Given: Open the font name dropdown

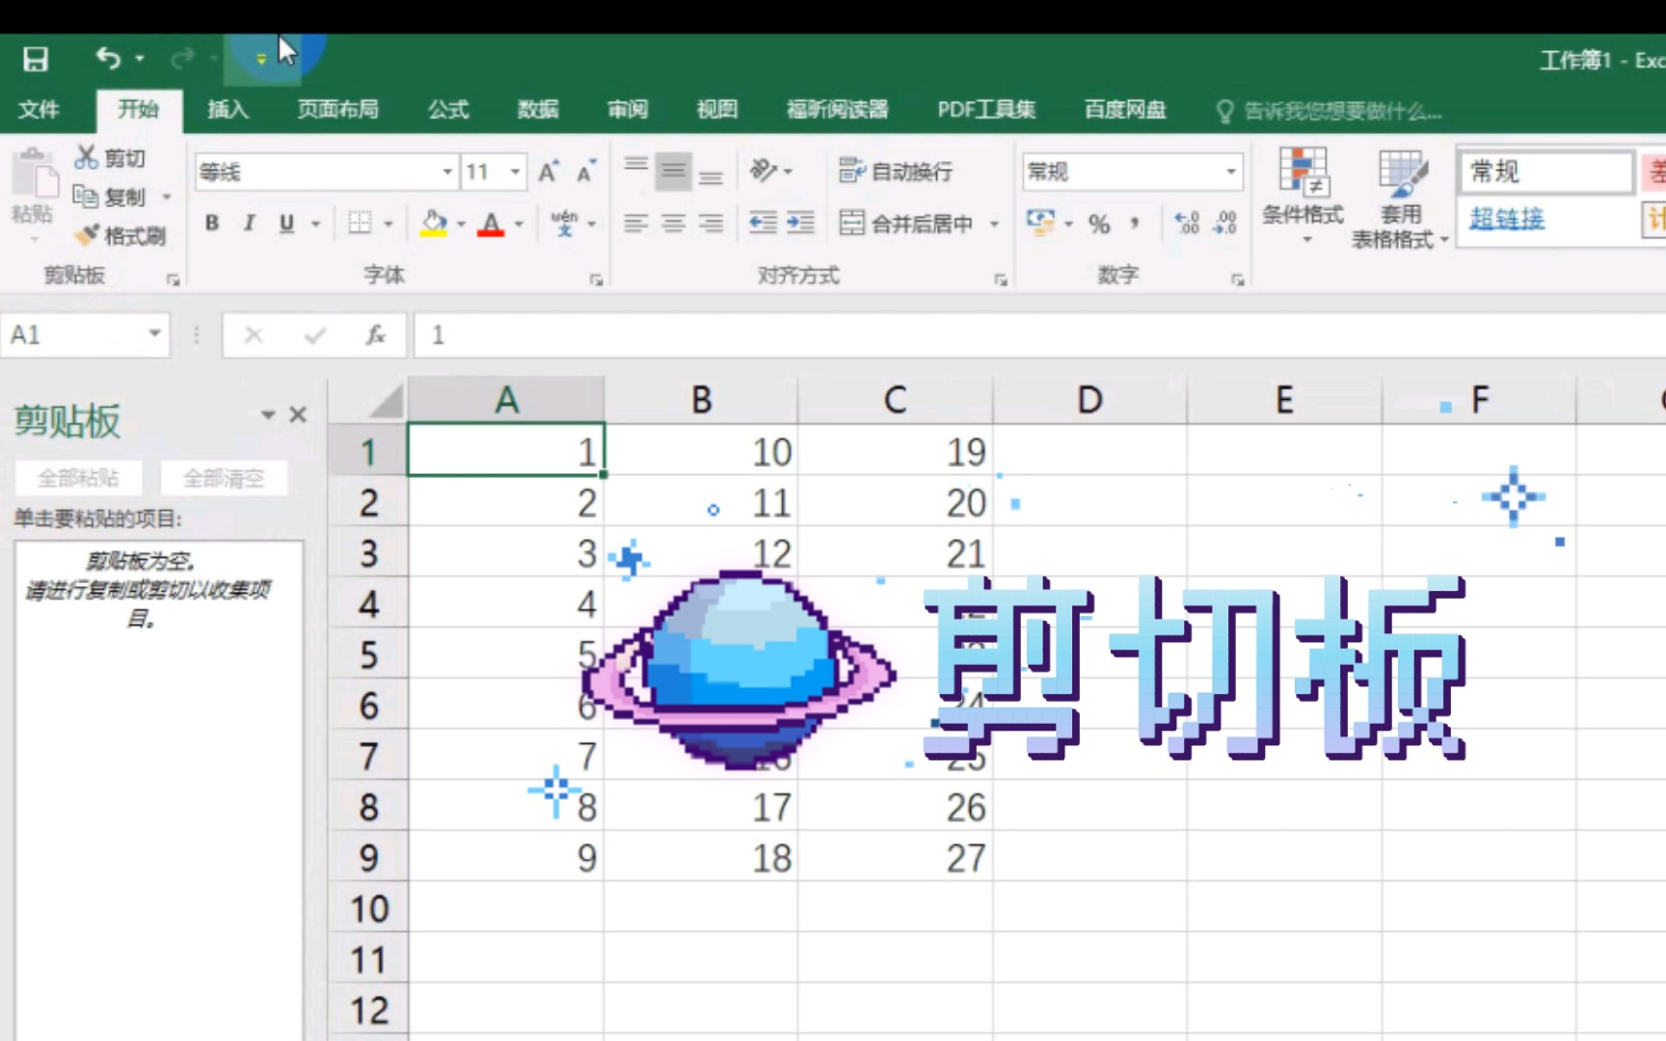Looking at the screenshot, I should coord(446,172).
